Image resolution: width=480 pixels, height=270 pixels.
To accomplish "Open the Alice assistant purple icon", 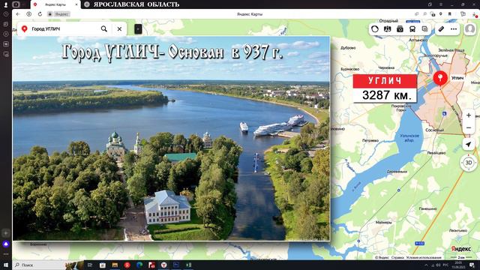I will coord(5,244).
